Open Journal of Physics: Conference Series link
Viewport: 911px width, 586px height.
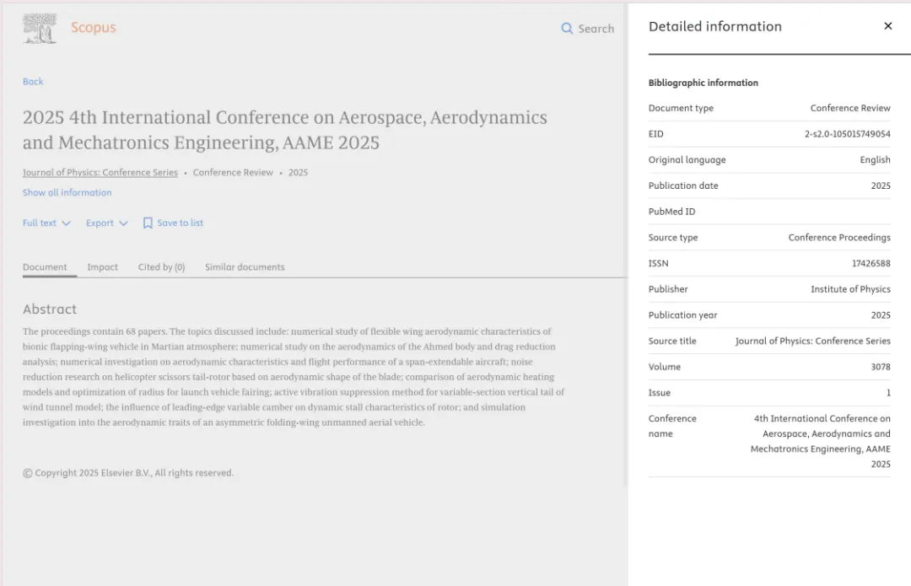tap(100, 173)
